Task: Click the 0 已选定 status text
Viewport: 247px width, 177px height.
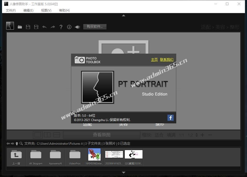Action: pyautogui.click(x=124, y=144)
